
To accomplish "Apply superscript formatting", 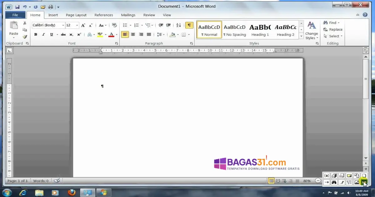I will click(x=79, y=35).
